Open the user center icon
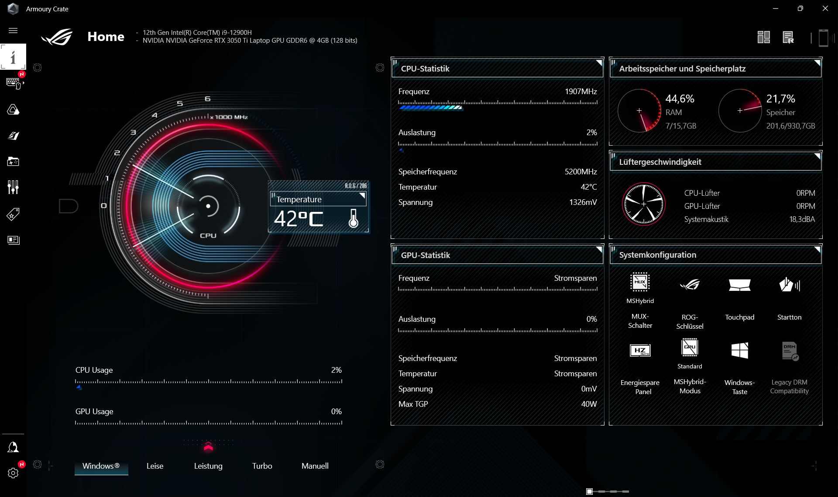This screenshot has width=838, height=497. click(x=13, y=447)
